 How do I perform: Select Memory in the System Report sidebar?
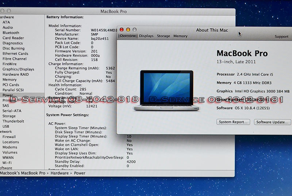[9, 80]
